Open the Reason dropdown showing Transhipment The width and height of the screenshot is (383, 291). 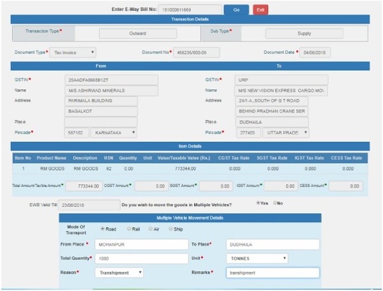pos(119,272)
